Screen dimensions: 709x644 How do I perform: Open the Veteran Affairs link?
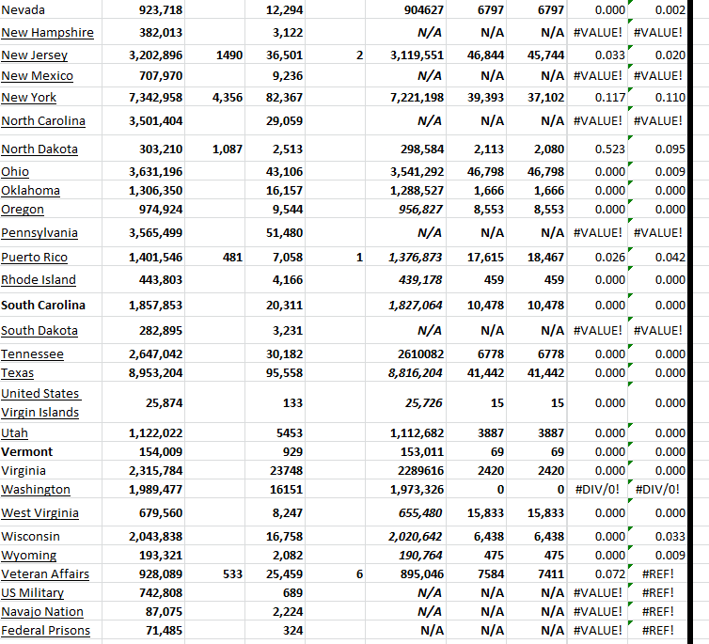[45, 574]
